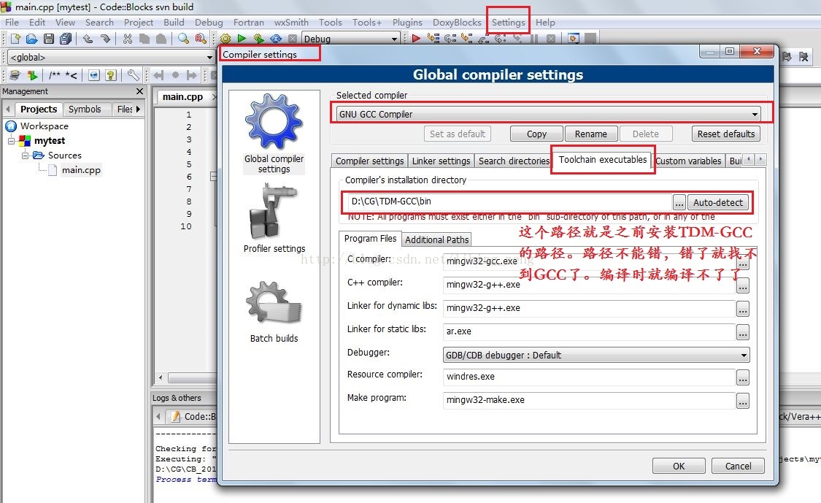Open the Plugins menu
Viewport: 821px width, 503px height.
(407, 22)
